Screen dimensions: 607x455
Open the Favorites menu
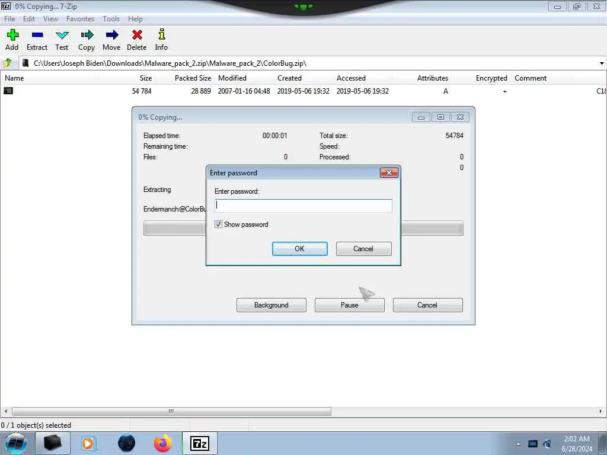click(80, 18)
